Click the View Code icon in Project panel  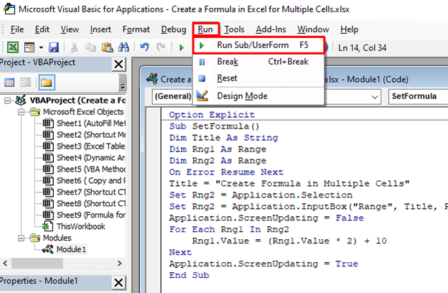(x=10, y=83)
